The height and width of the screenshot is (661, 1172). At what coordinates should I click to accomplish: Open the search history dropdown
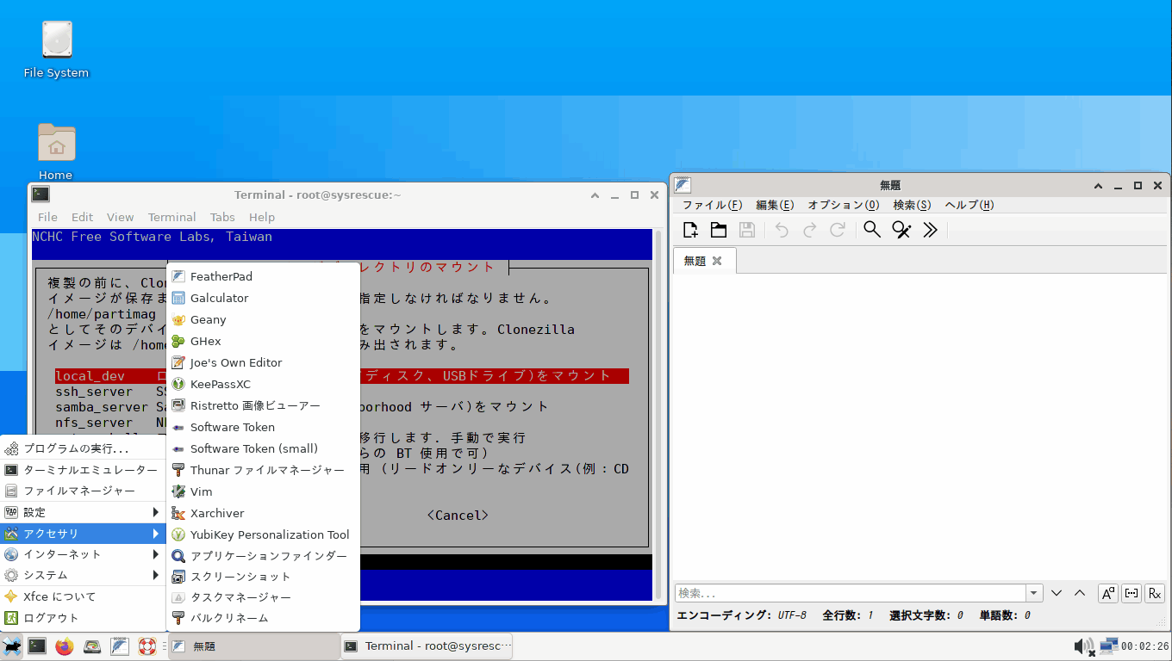click(1033, 593)
